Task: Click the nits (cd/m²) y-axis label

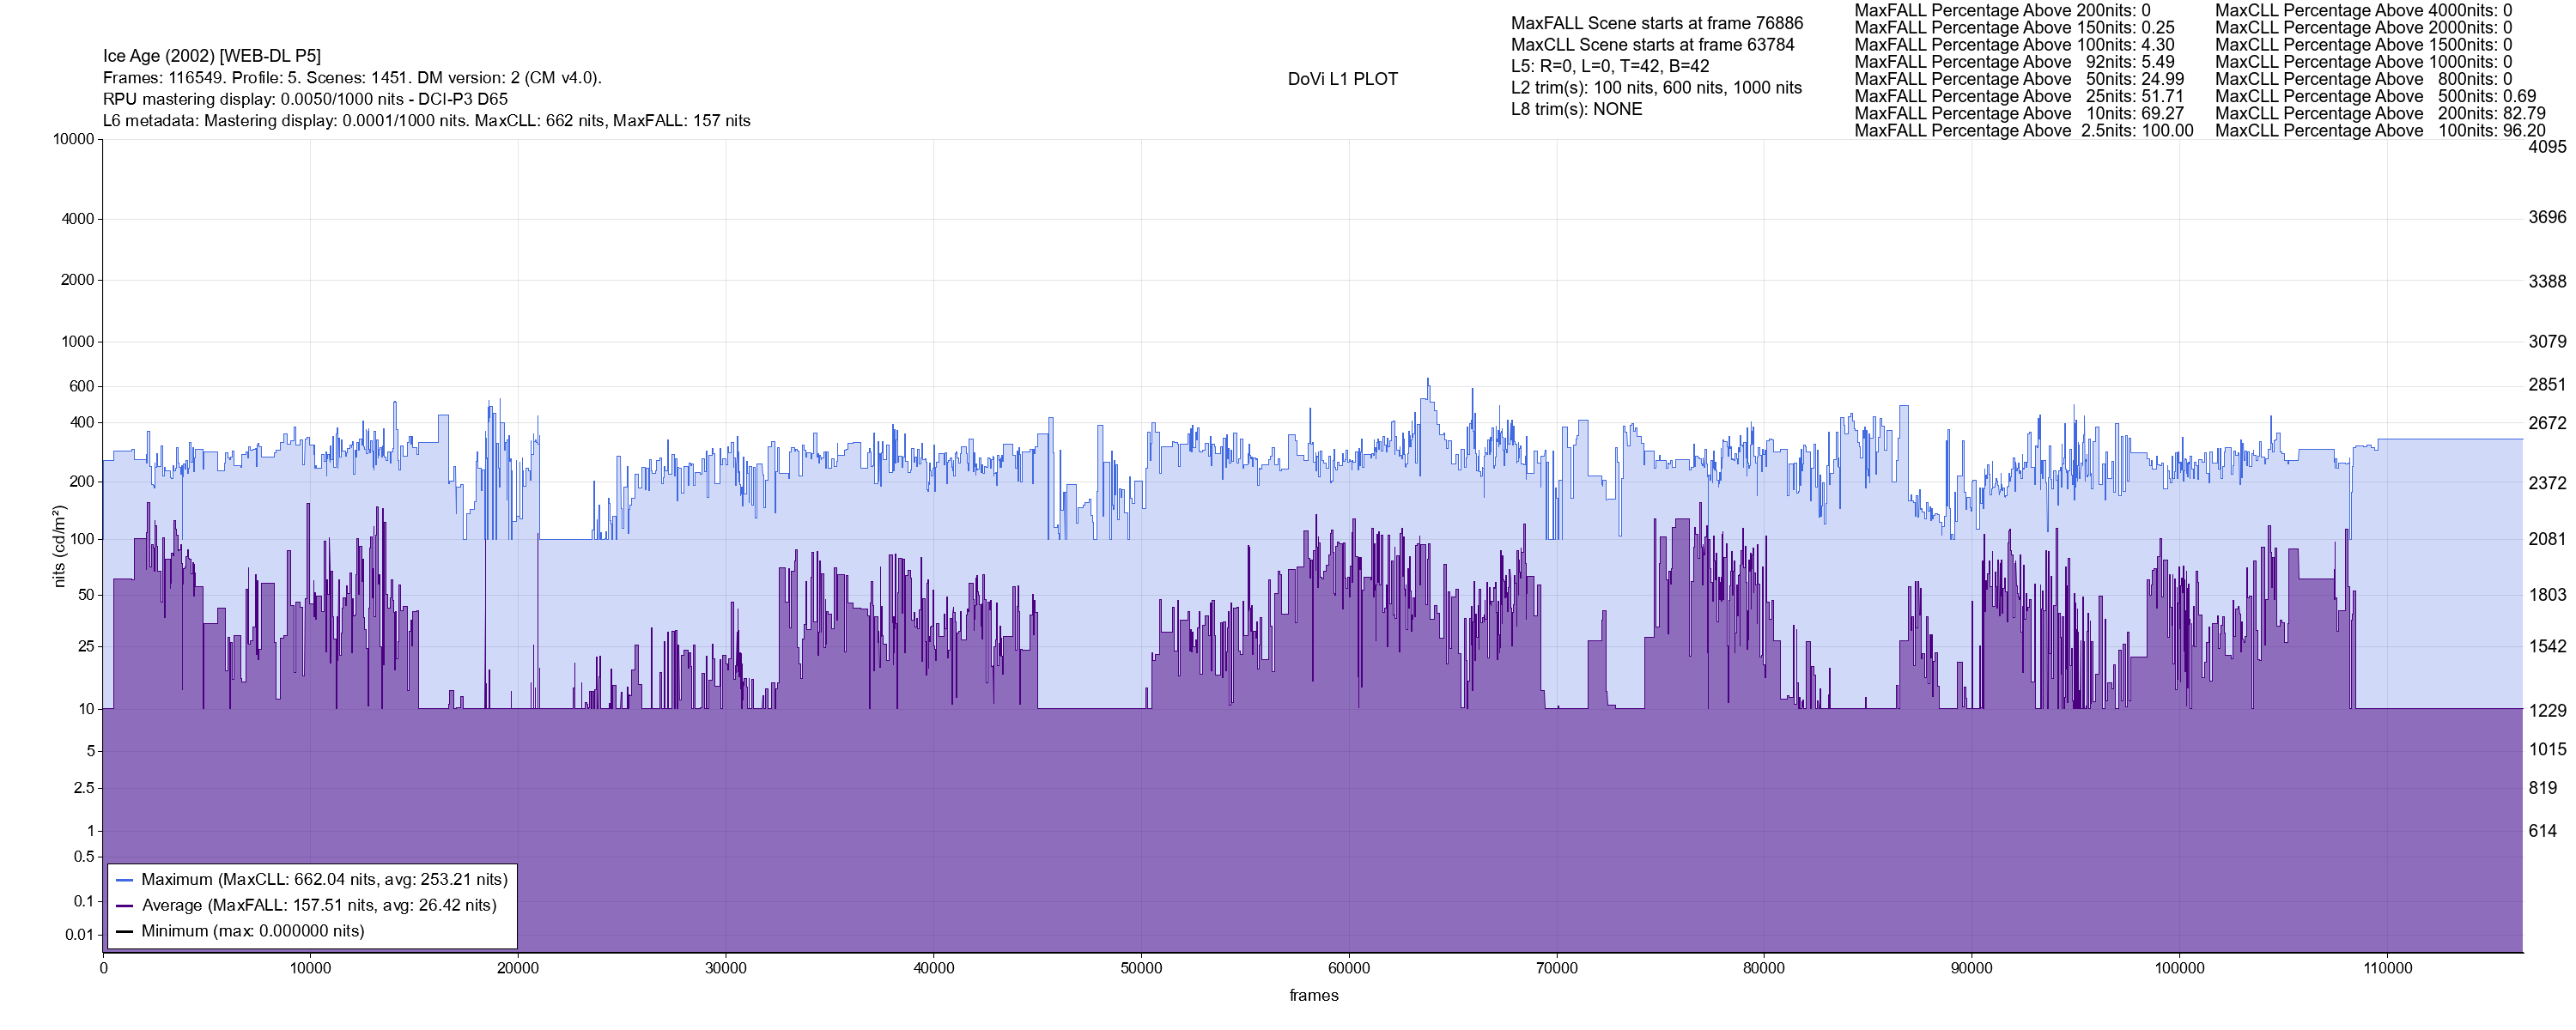Action: click(x=59, y=546)
